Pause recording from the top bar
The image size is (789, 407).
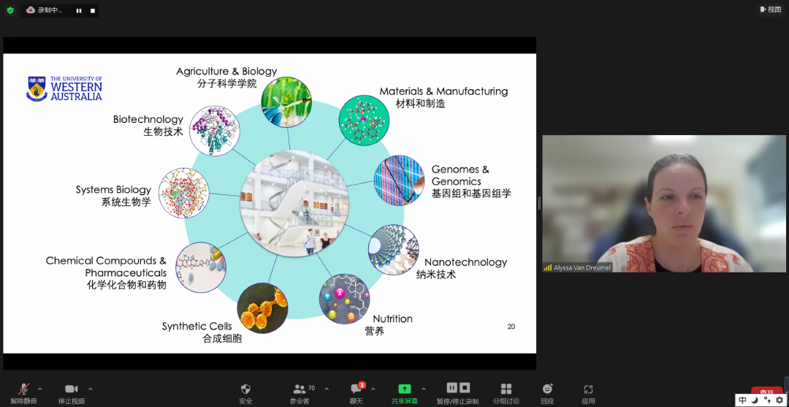pos(79,10)
